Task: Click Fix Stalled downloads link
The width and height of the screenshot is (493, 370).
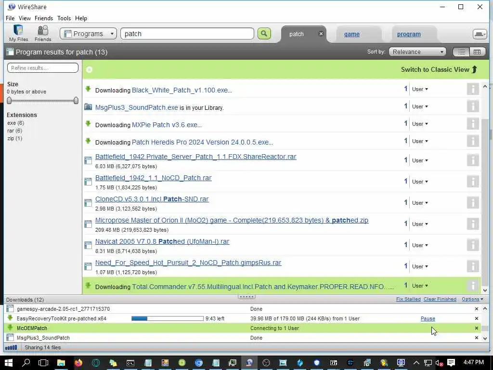Action: point(408,299)
